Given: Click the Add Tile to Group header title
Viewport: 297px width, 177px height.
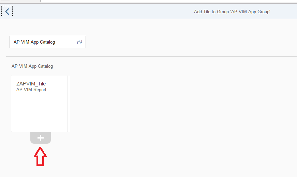Looking at the screenshot, I should [x=232, y=12].
